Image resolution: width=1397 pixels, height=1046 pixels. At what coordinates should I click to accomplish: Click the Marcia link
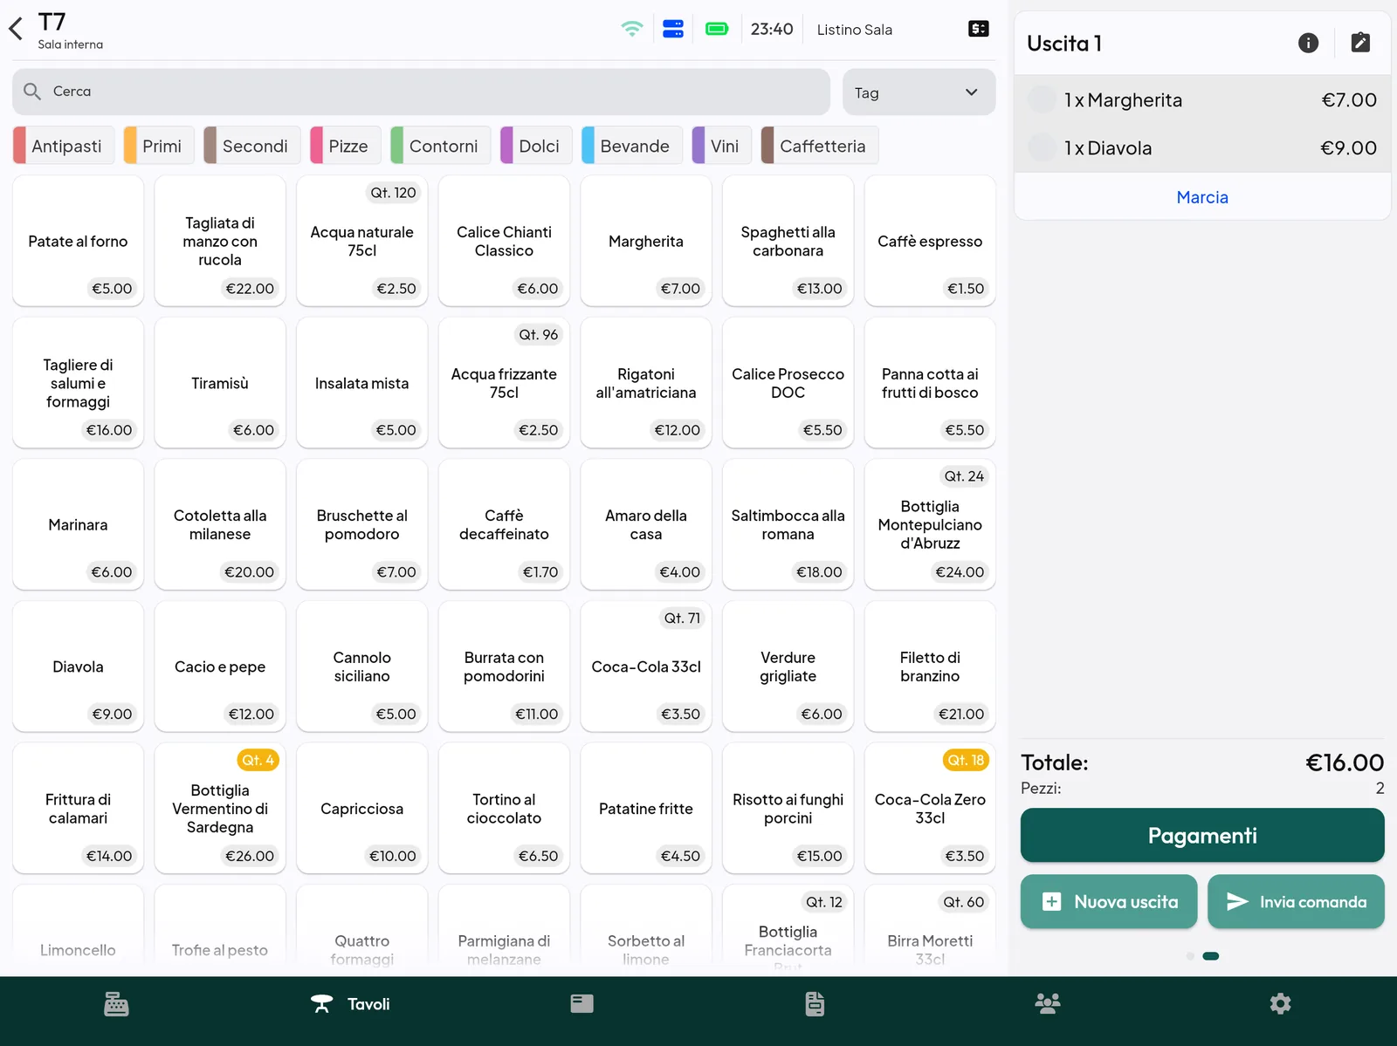click(x=1202, y=197)
